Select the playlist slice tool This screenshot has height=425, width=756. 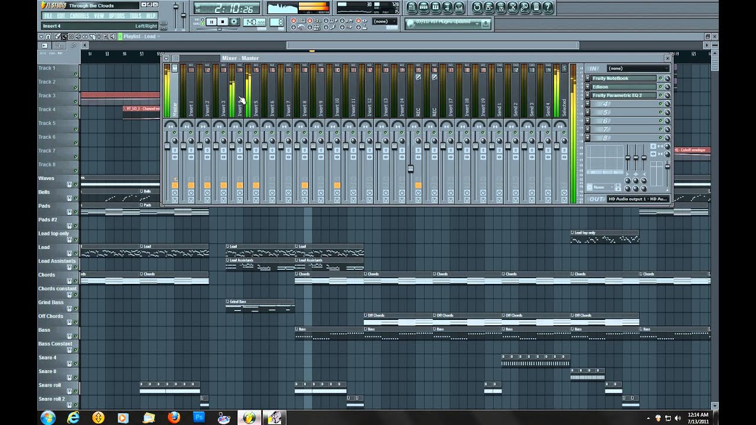click(x=92, y=37)
